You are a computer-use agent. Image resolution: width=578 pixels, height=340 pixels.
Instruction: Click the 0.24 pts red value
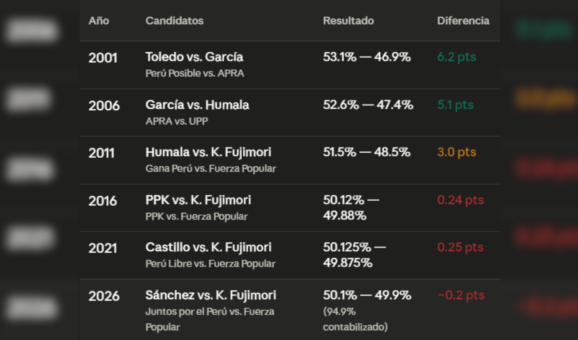461,200
